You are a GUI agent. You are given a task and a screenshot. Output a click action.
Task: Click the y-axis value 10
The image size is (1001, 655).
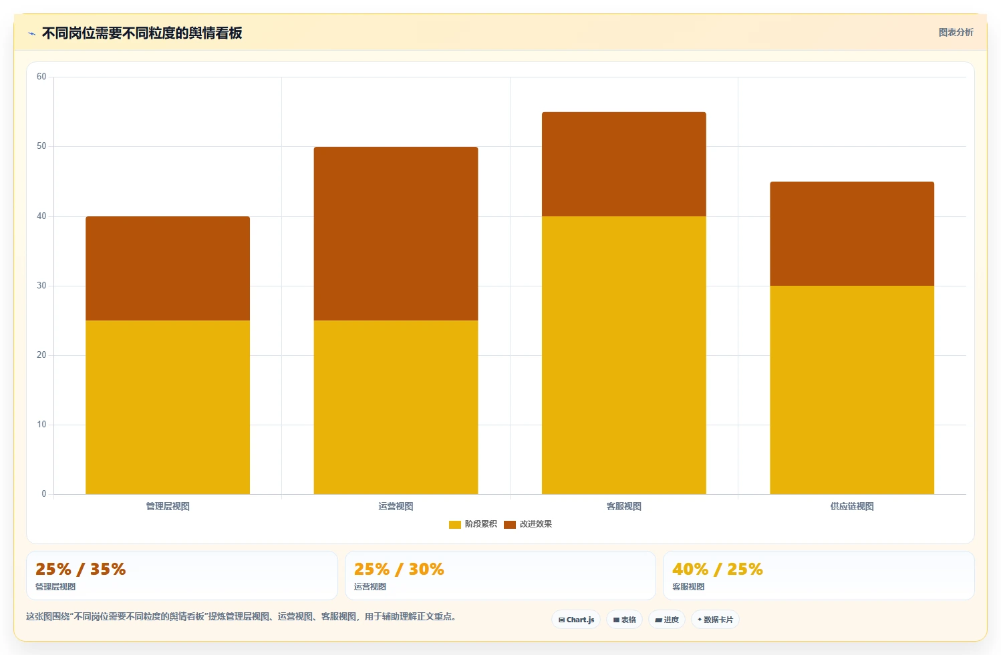pyautogui.click(x=41, y=425)
